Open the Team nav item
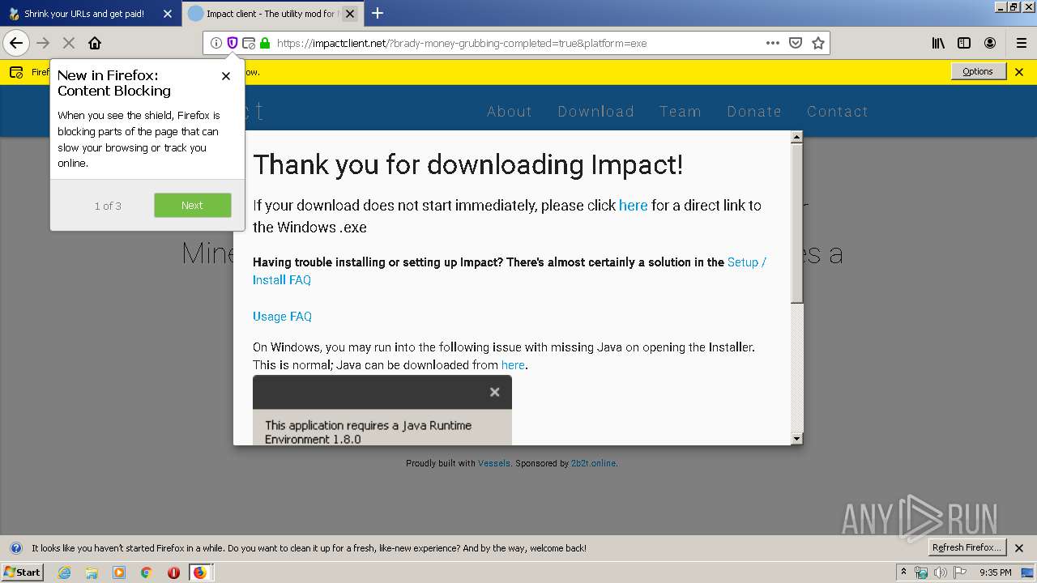 pos(681,112)
